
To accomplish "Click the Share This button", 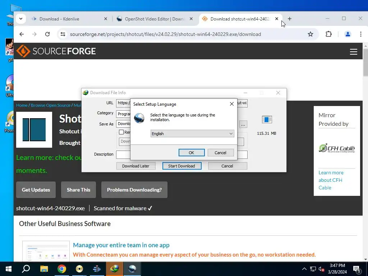I will point(78,190).
